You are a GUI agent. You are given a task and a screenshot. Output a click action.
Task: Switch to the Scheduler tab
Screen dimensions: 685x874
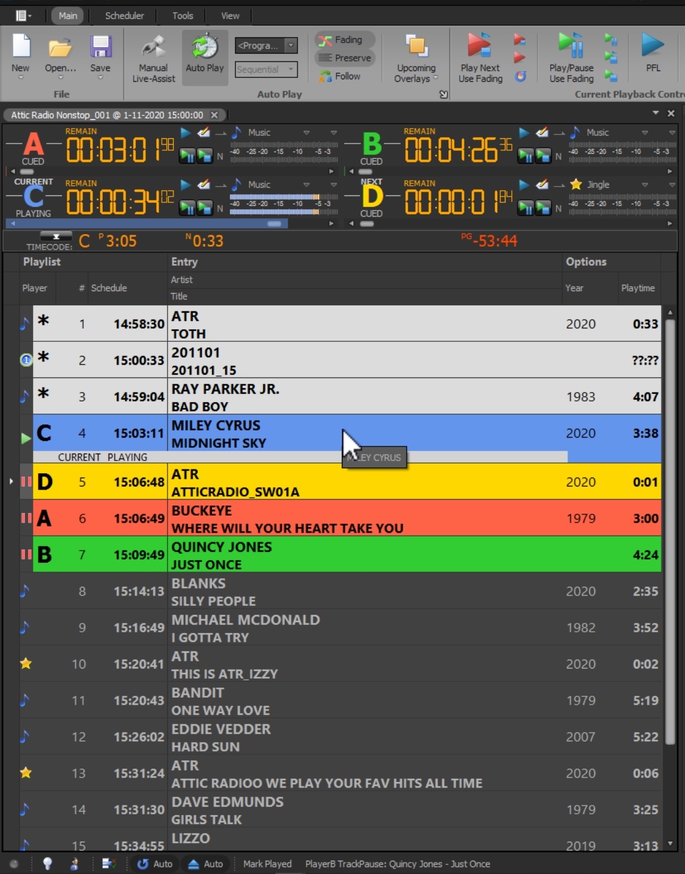pos(124,15)
